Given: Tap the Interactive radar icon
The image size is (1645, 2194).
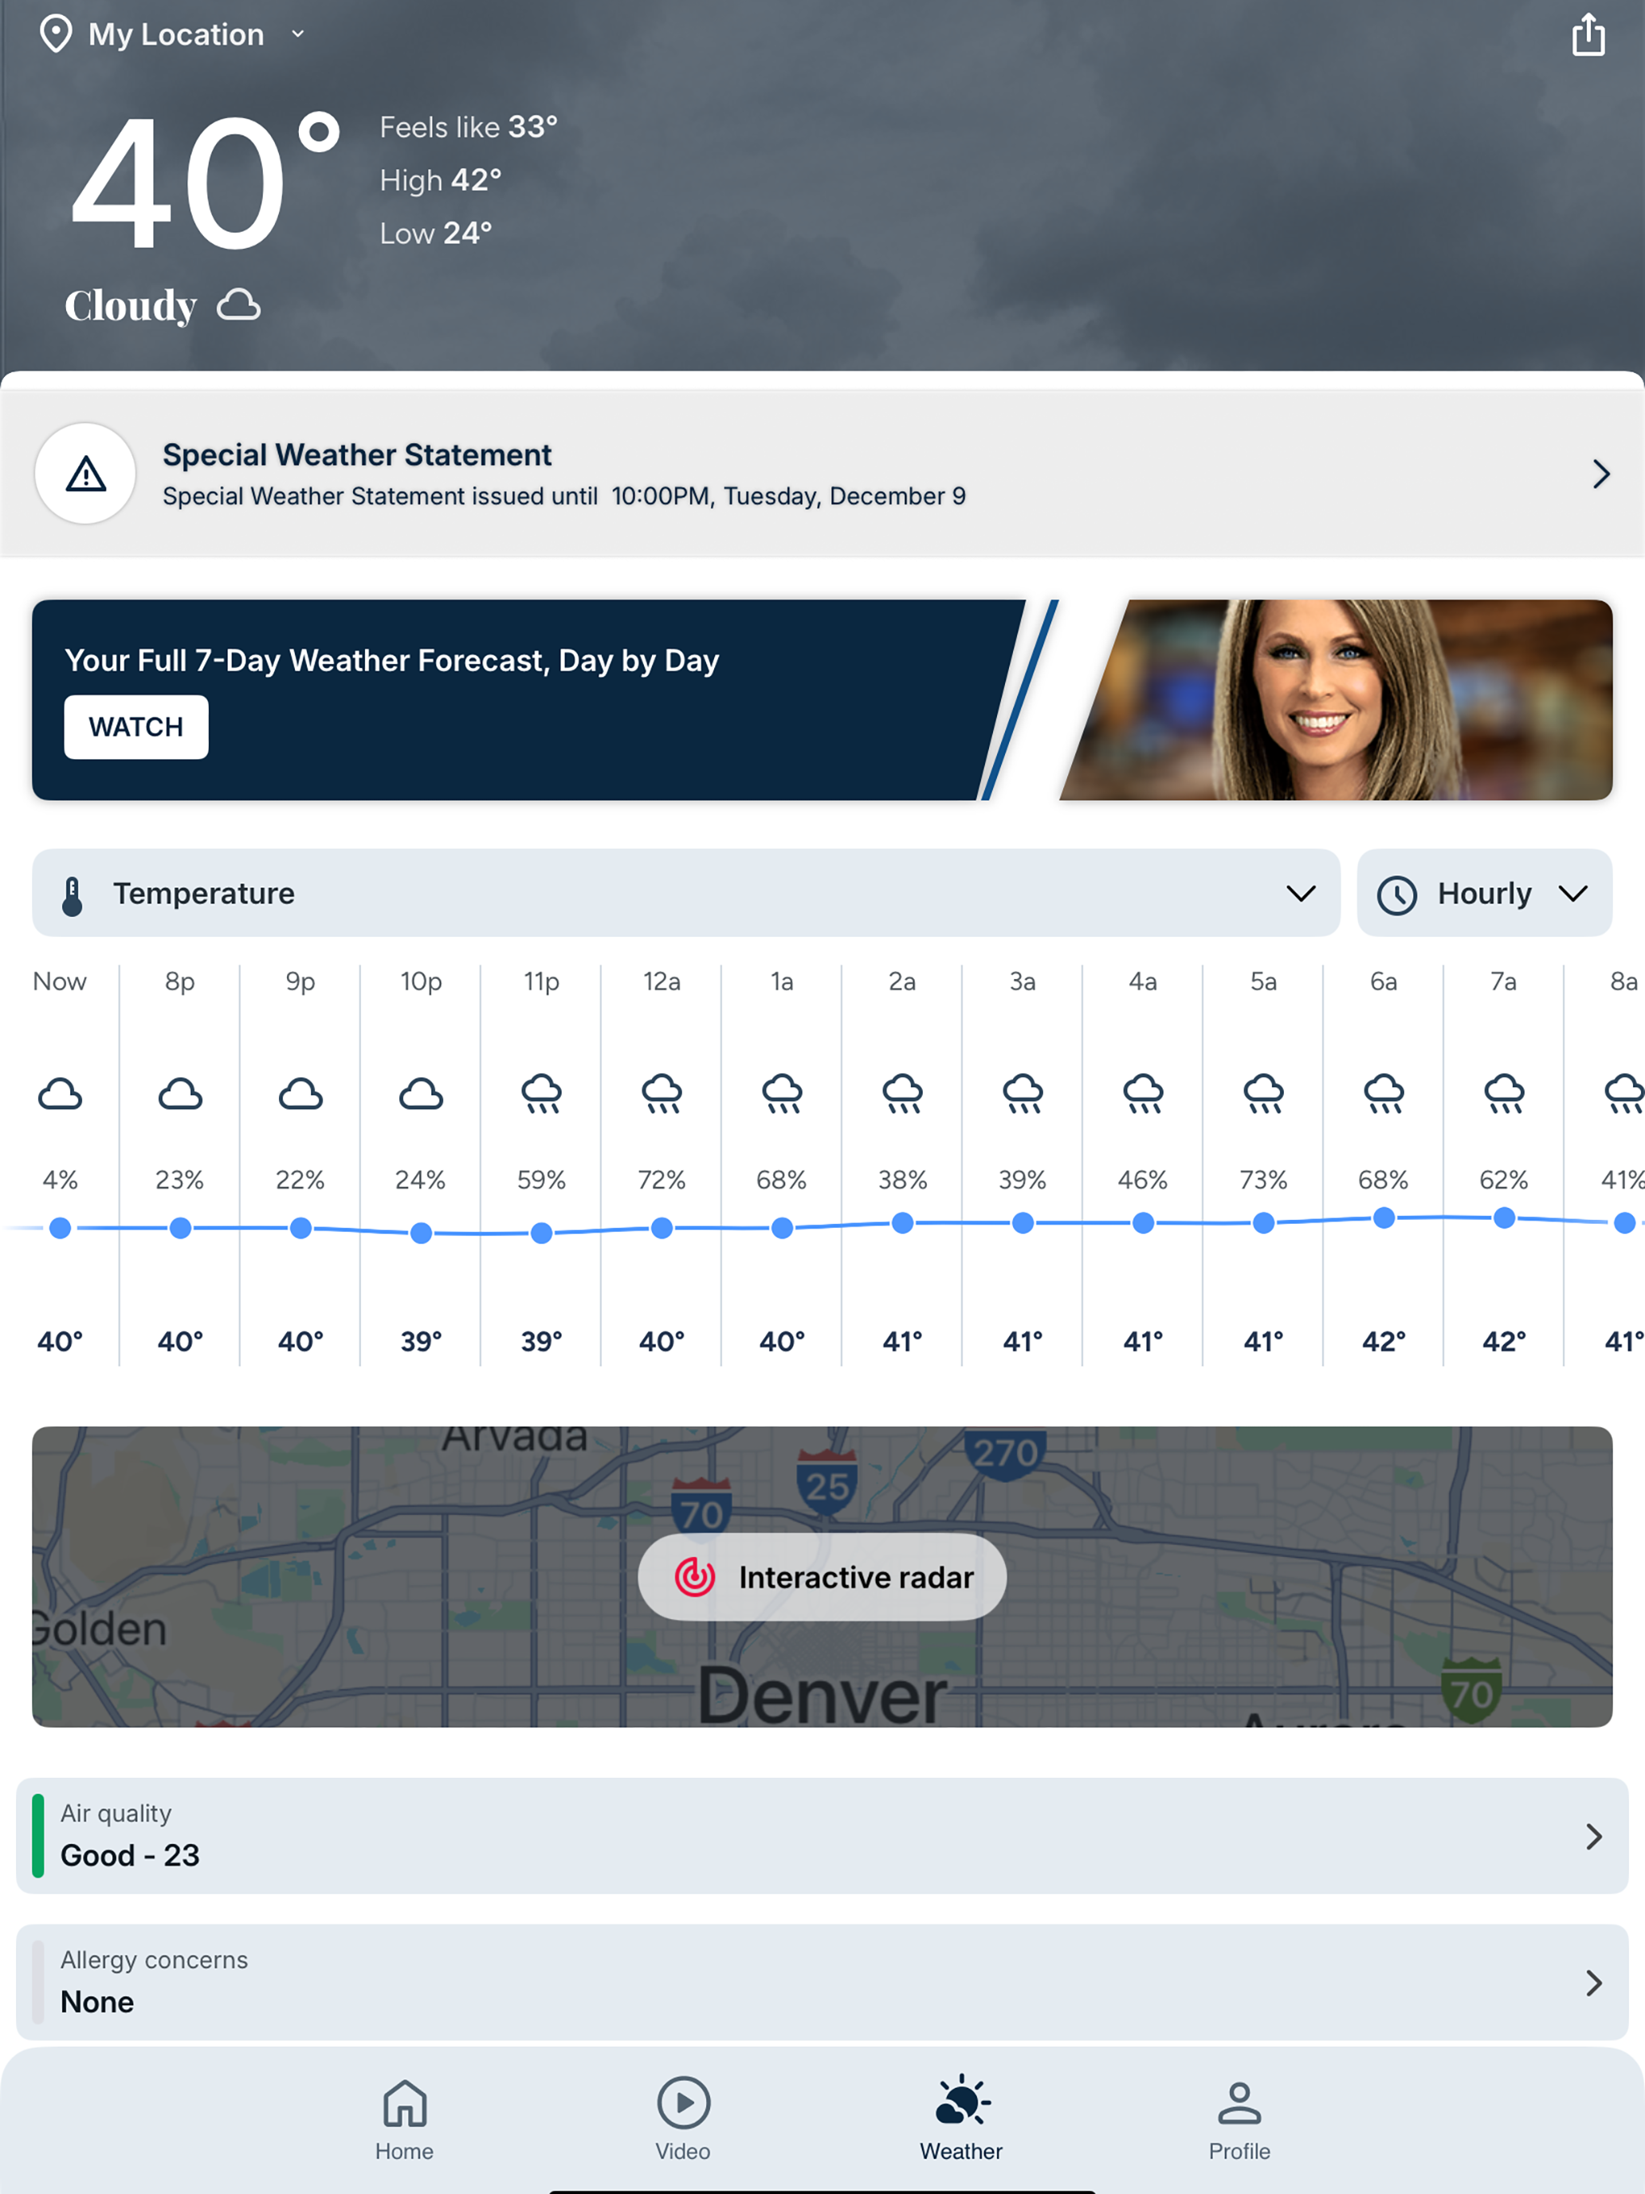Looking at the screenshot, I should tap(694, 1577).
